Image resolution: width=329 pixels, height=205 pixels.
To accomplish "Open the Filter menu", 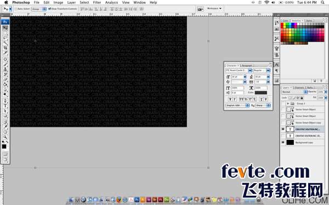I will coord(97,3).
